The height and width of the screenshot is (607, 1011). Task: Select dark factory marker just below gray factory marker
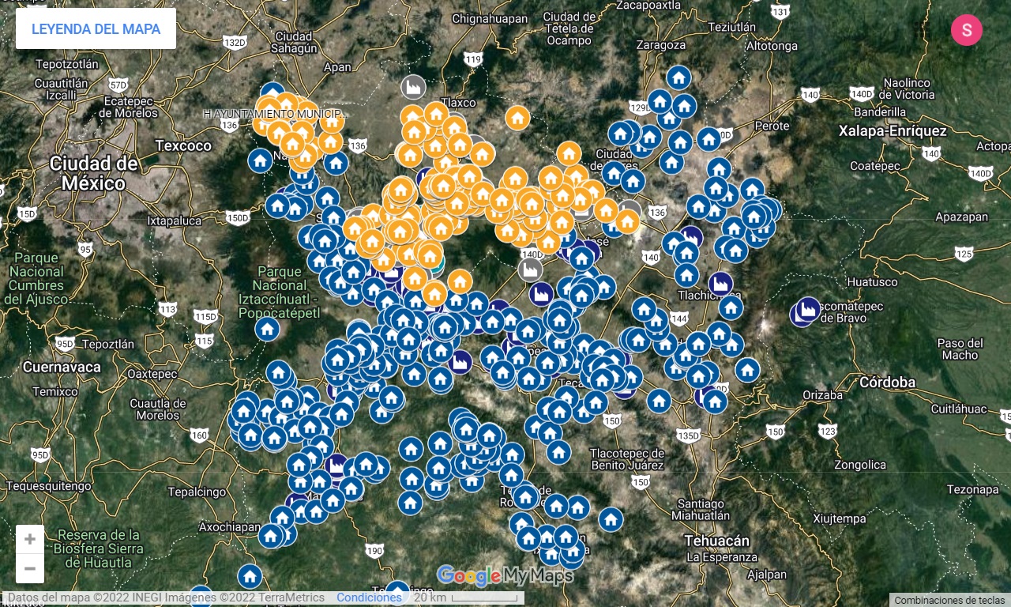(541, 294)
